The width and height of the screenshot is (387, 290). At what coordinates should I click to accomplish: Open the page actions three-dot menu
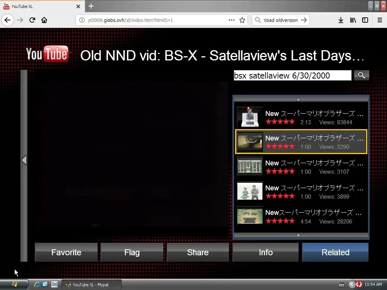(232, 20)
